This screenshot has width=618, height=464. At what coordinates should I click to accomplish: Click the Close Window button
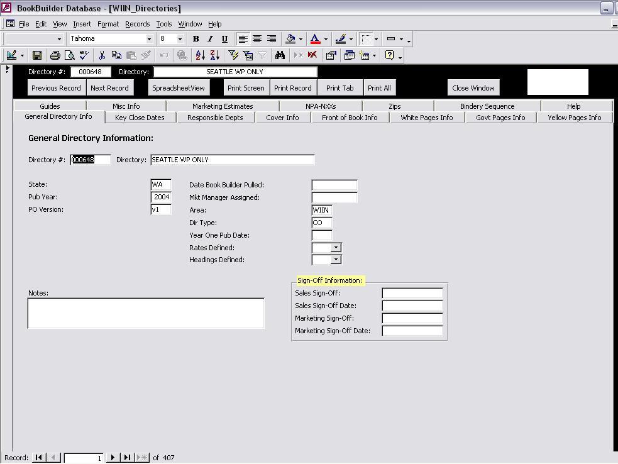pyautogui.click(x=473, y=88)
